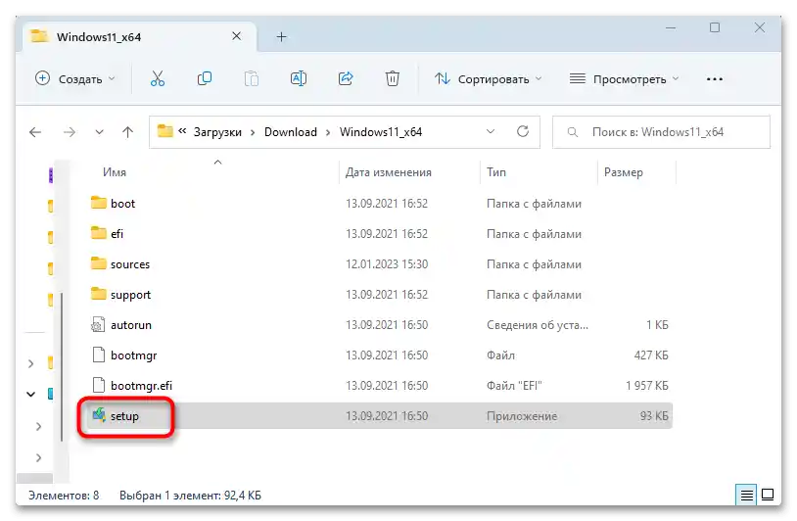Click the bootmgr.efi file icon
Image resolution: width=797 pixels, height=521 pixels.
[x=98, y=385]
